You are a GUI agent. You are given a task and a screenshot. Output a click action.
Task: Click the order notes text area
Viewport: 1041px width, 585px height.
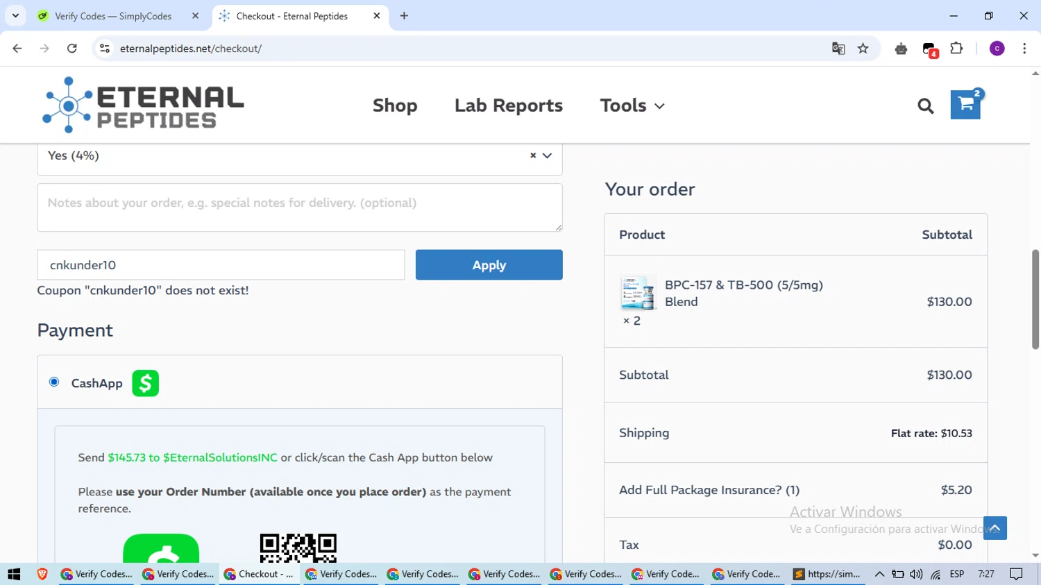click(x=300, y=207)
